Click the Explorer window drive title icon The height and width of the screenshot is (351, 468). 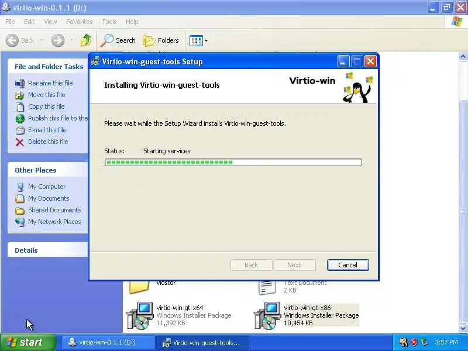click(x=6, y=7)
